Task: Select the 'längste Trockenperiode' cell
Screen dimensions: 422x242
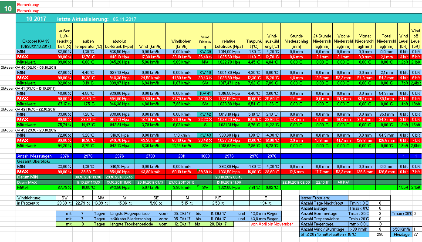Action: tap(132, 224)
